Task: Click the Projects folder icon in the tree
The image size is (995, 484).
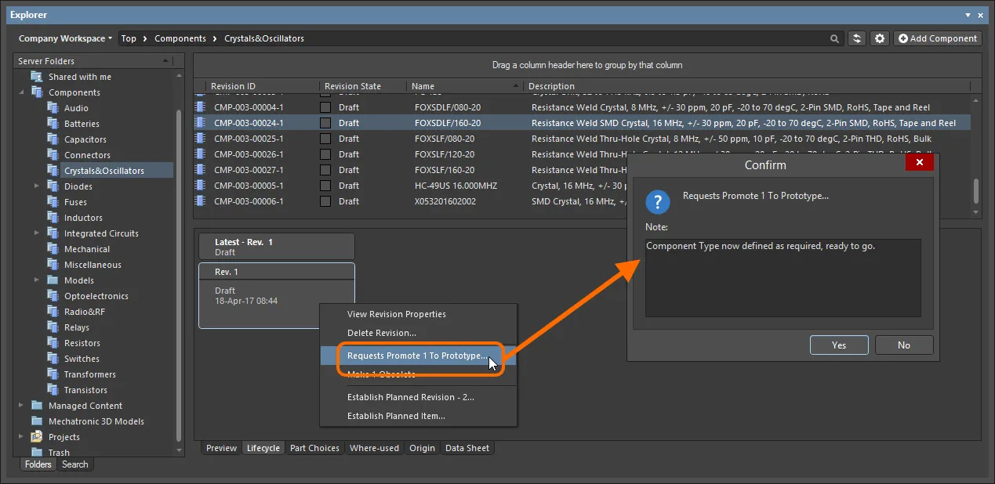Action: [x=36, y=437]
